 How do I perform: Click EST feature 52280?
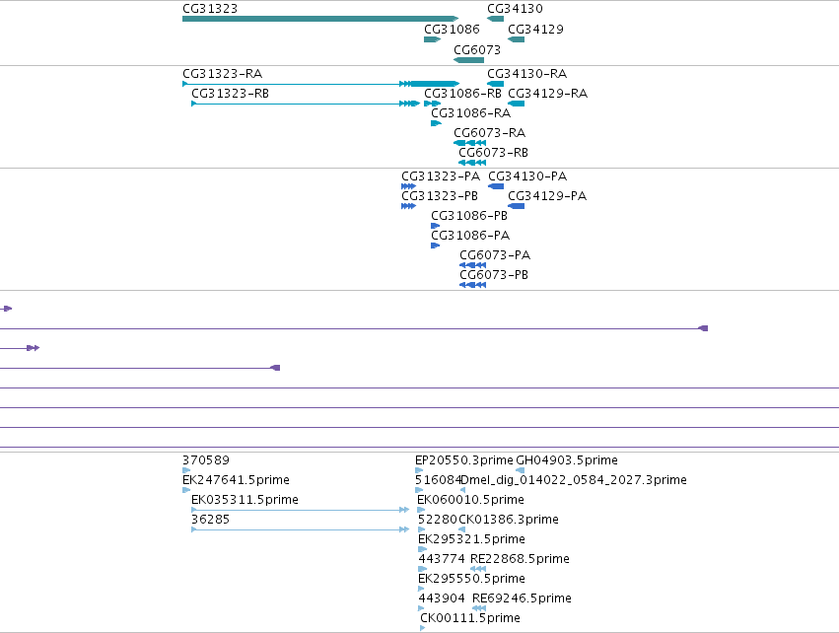438,520
